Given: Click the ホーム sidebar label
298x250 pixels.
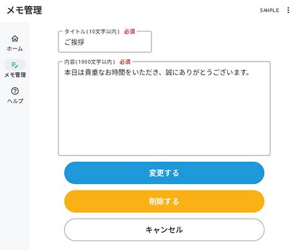Looking at the screenshot, I should (15, 49).
